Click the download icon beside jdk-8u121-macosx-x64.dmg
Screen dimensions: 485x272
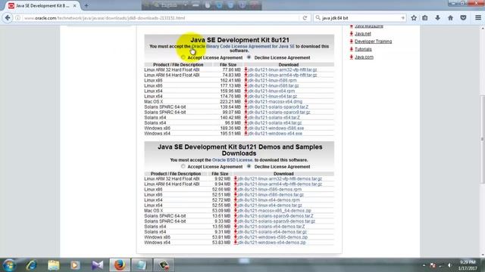coord(246,101)
